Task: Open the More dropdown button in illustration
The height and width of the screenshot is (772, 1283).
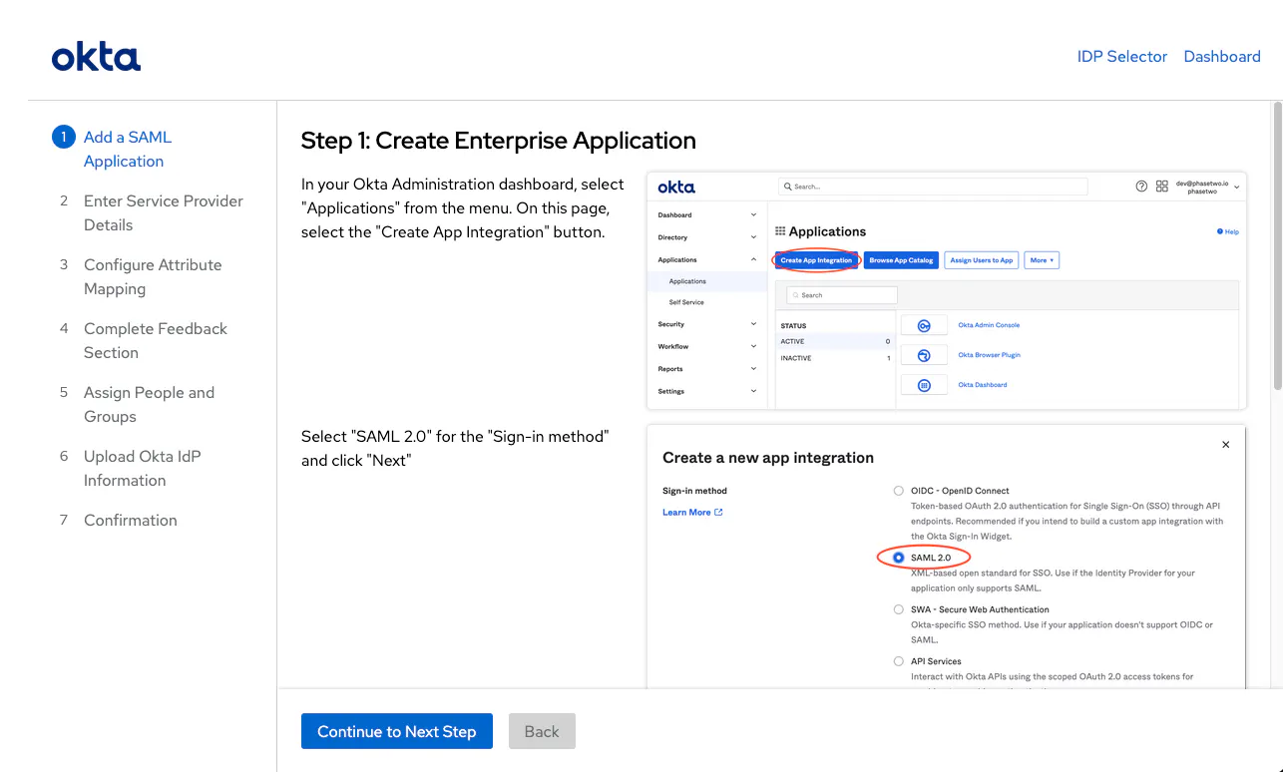Action: 1042,260
